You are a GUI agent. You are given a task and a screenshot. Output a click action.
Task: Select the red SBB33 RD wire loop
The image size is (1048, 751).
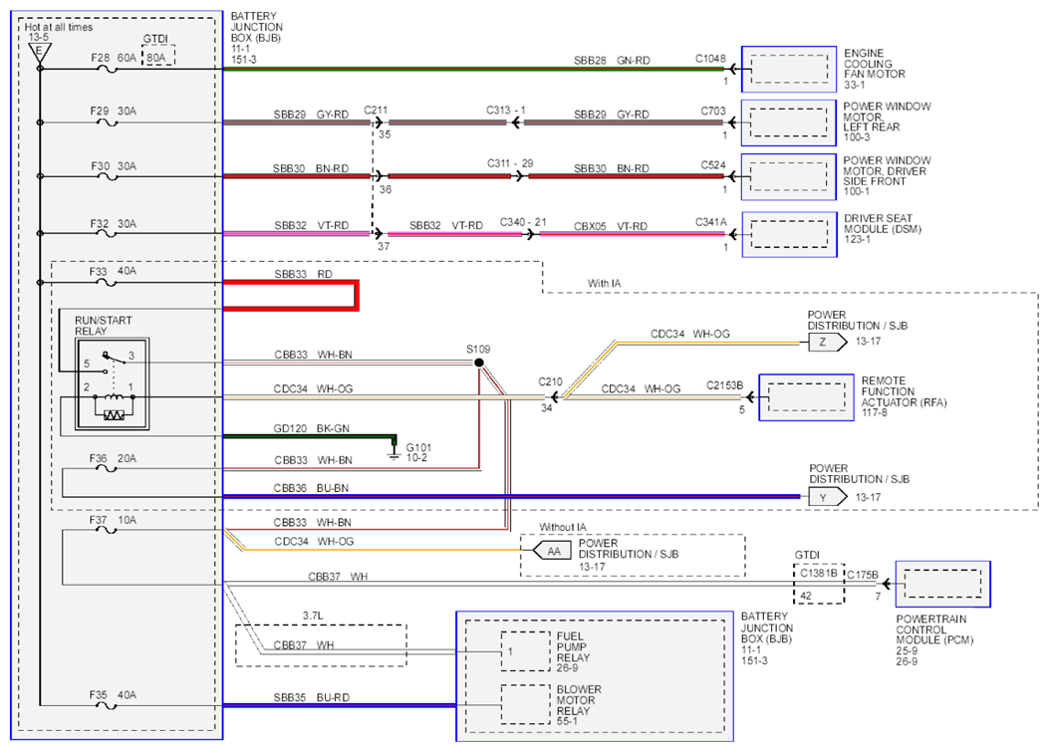(291, 296)
